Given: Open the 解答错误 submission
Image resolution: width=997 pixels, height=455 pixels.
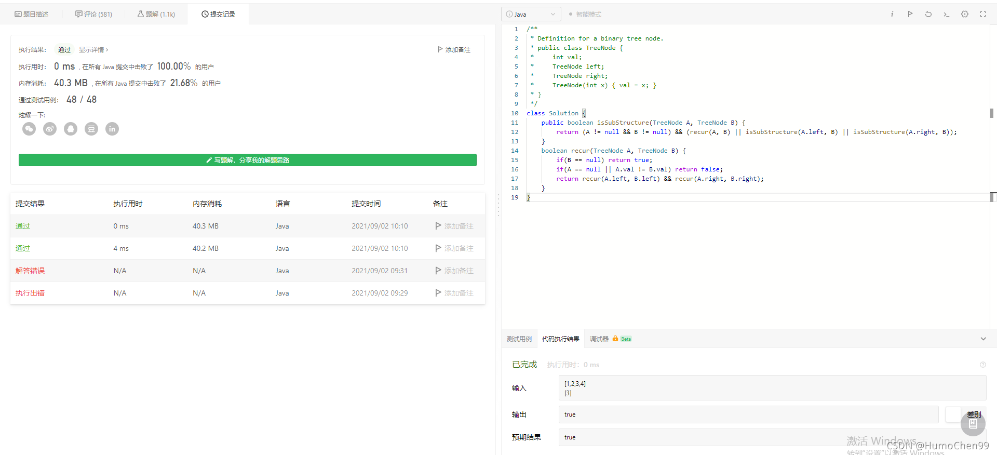Looking at the screenshot, I should (x=30, y=271).
